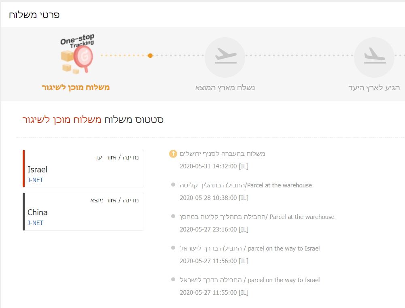Click the orange arrow marker of the latest event

pyautogui.click(x=173, y=153)
